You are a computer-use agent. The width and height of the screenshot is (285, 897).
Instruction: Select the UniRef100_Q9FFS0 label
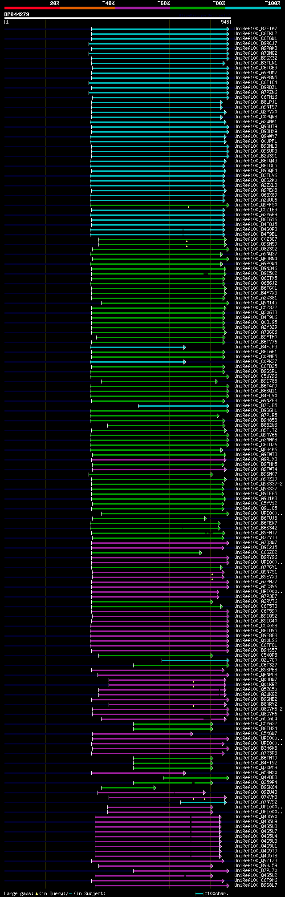pyautogui.click(x=256, y=205)
